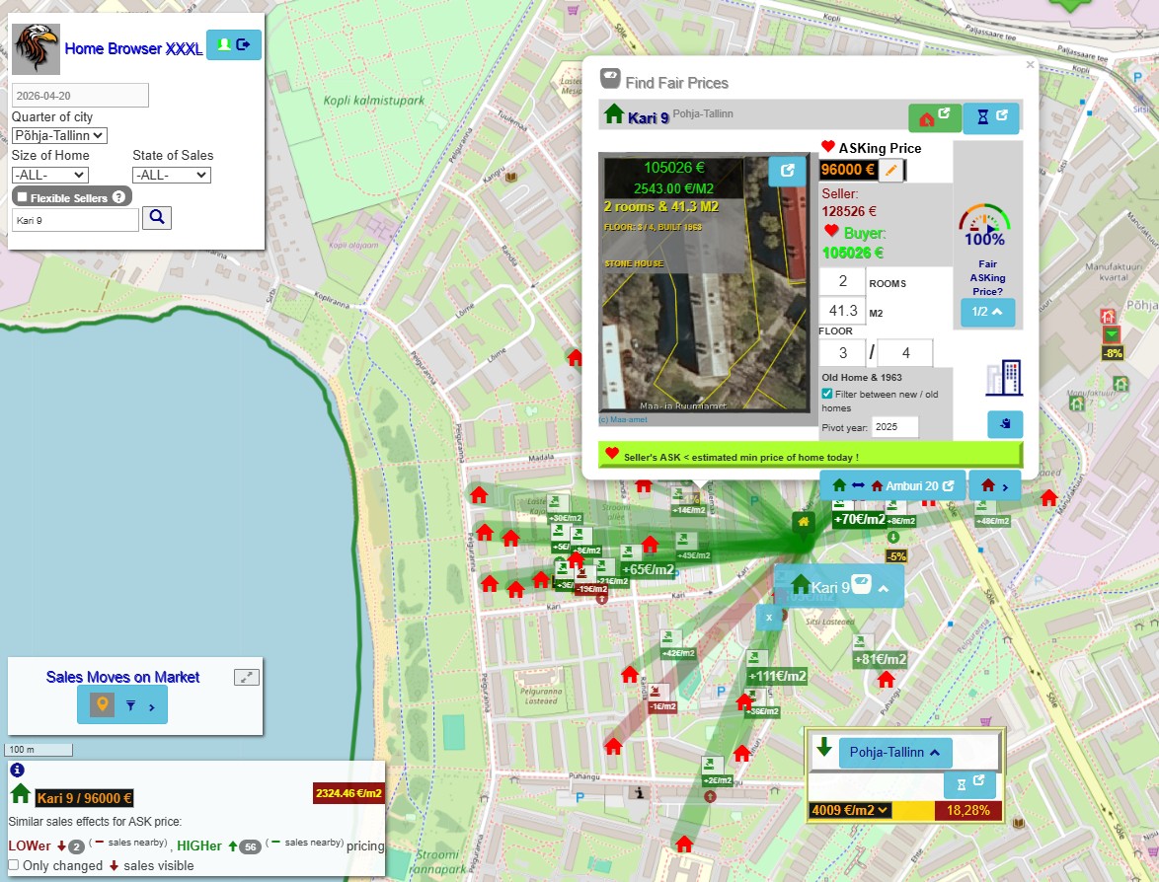Click the Pohja-Tallinn district button
The height and width of the screenshot is (882, 1159).
pos(894,752)
